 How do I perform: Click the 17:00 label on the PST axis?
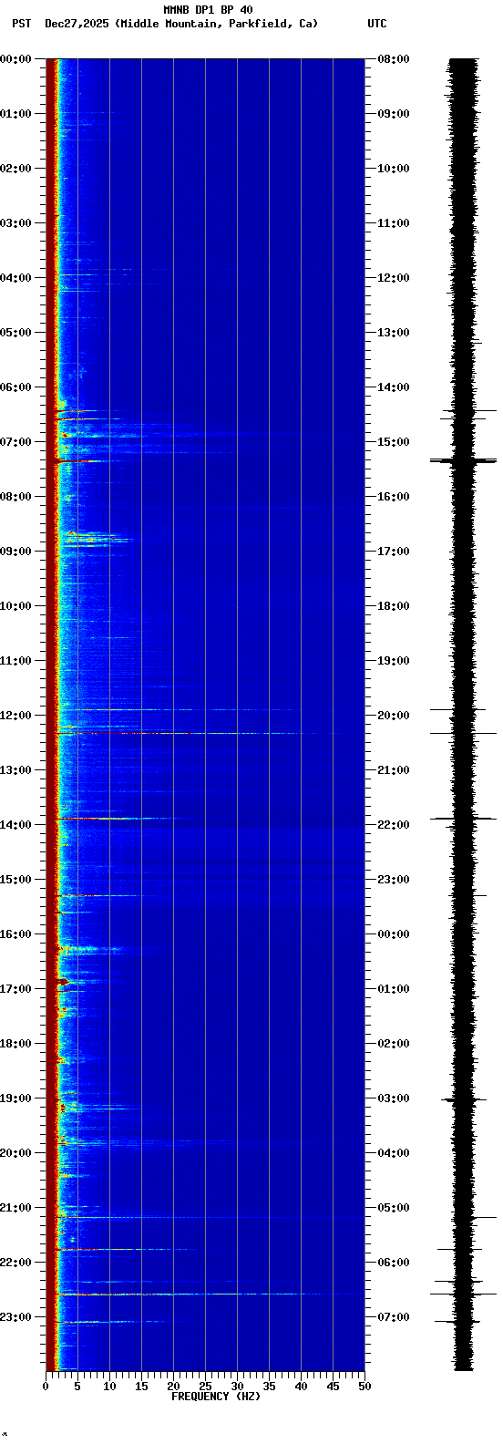15,989
